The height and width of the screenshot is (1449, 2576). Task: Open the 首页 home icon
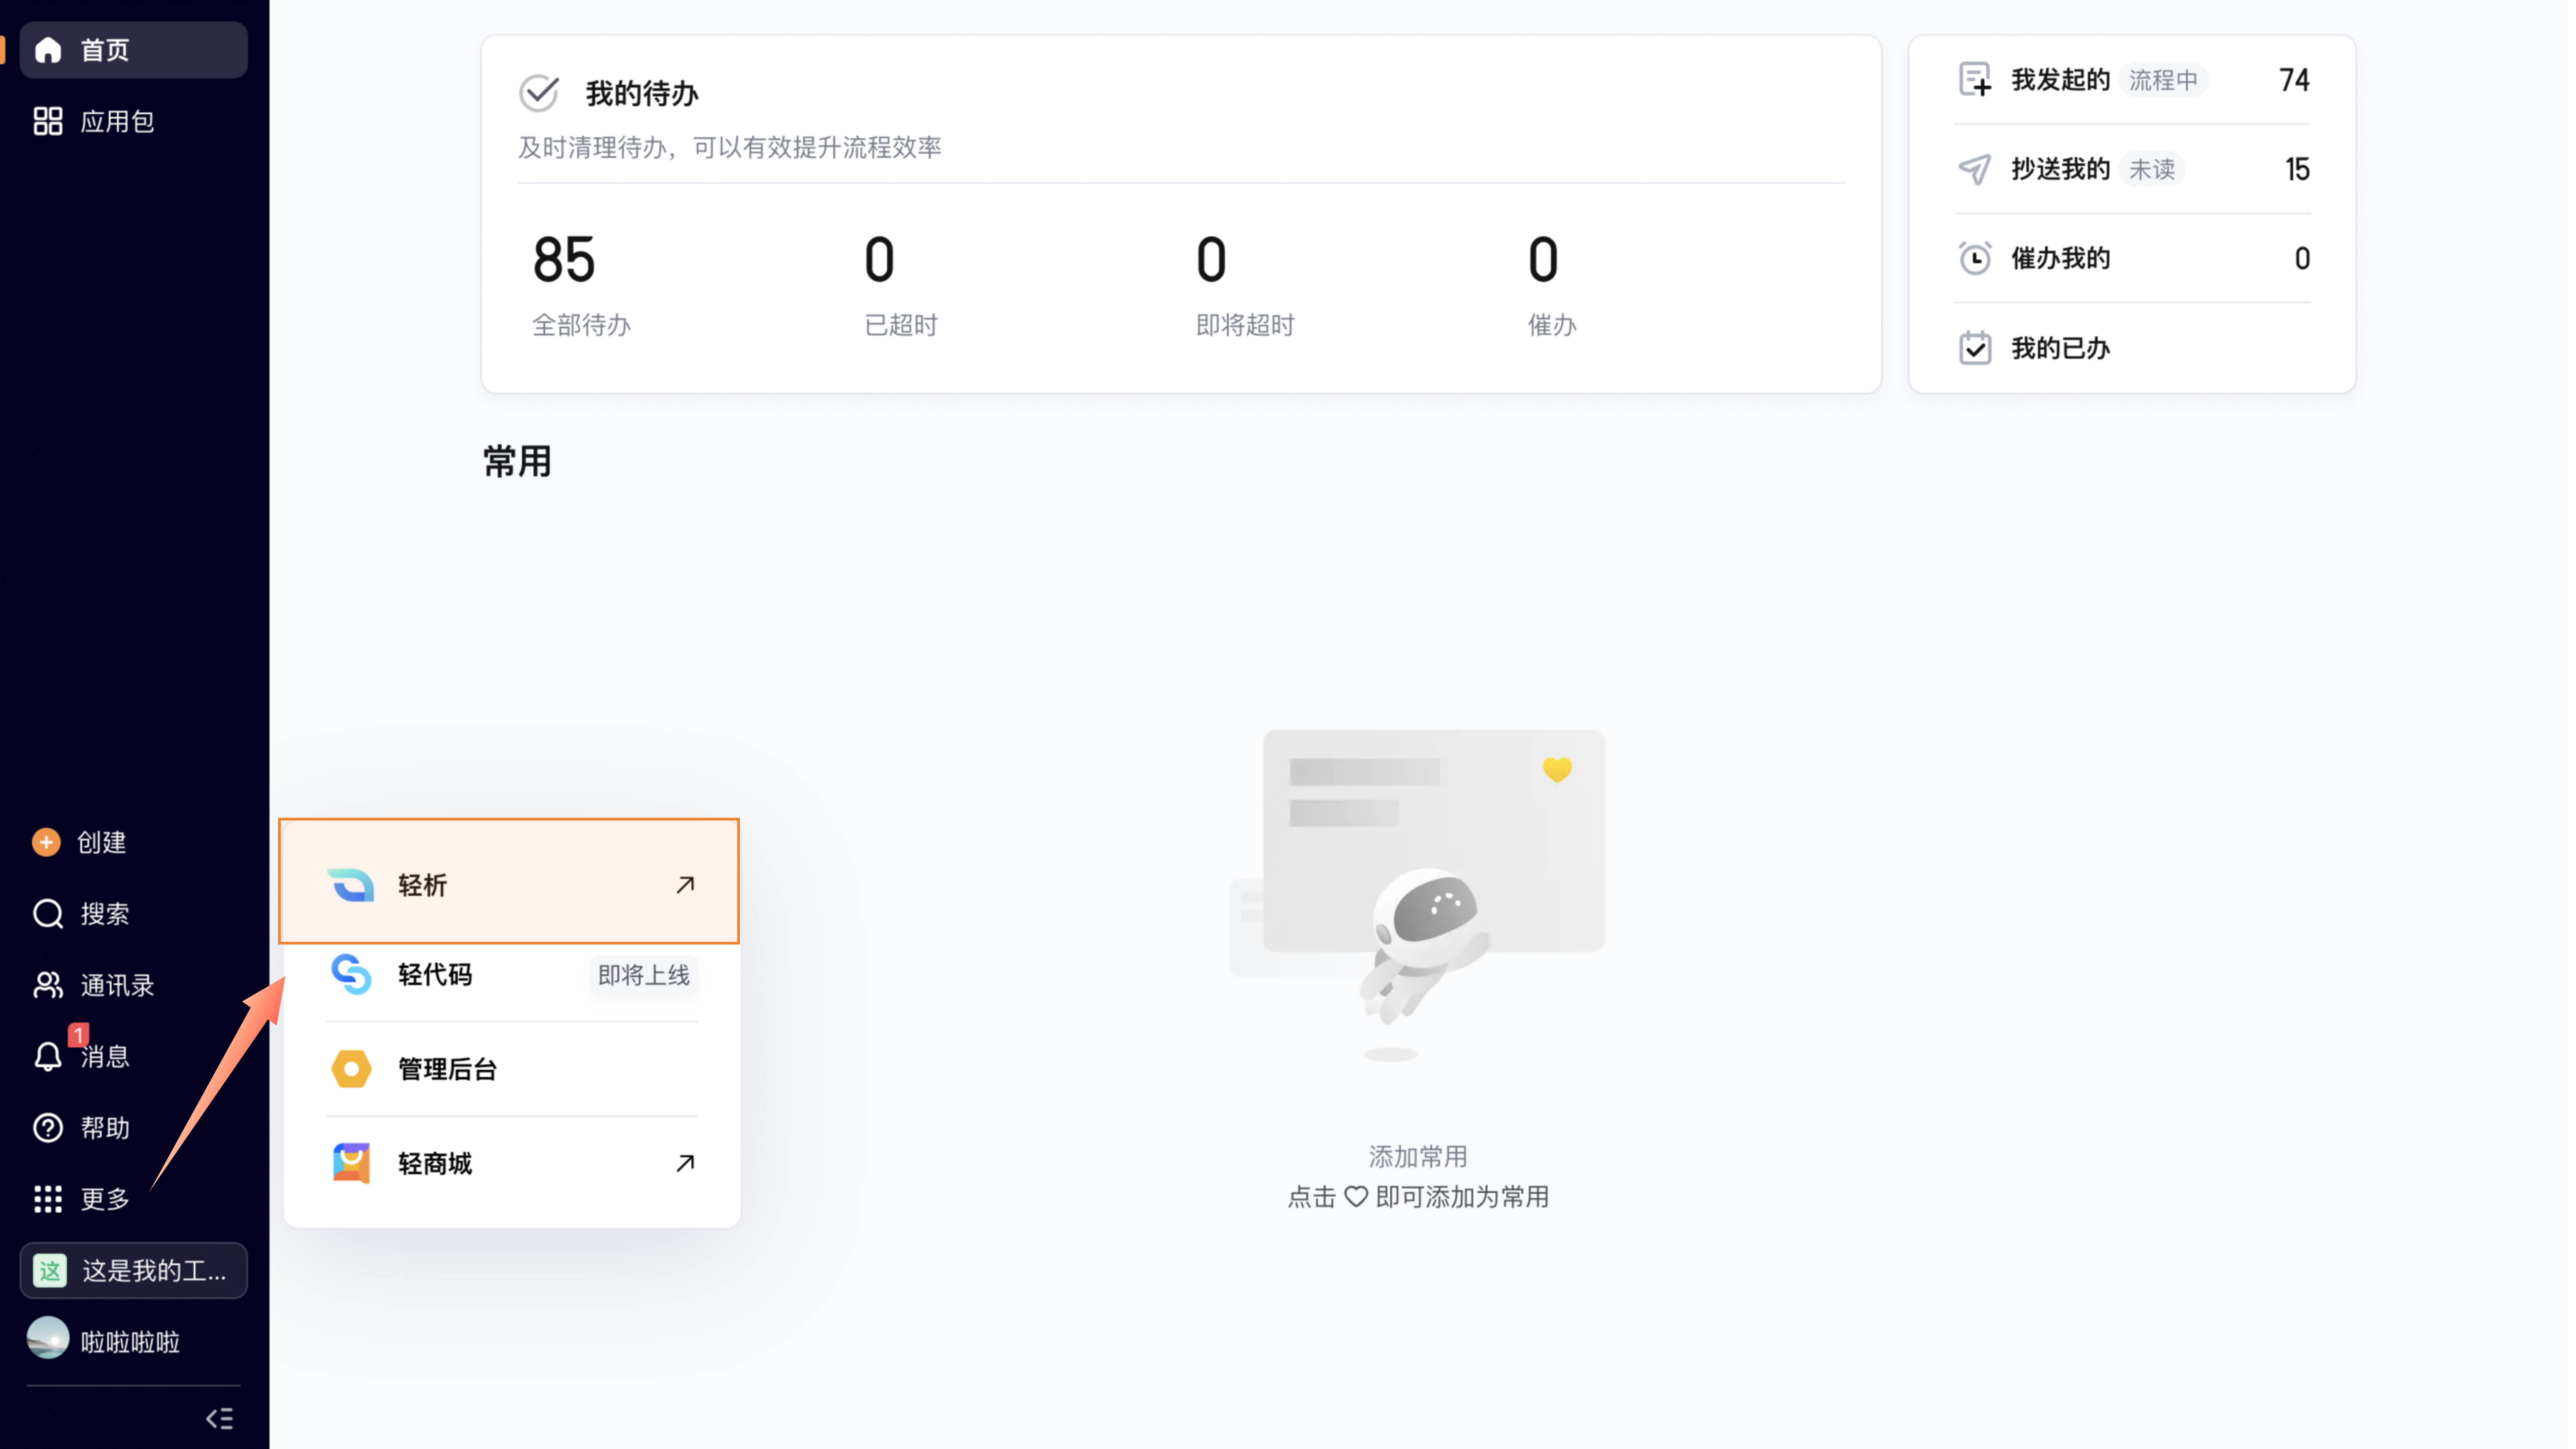[x=48, y=50]
